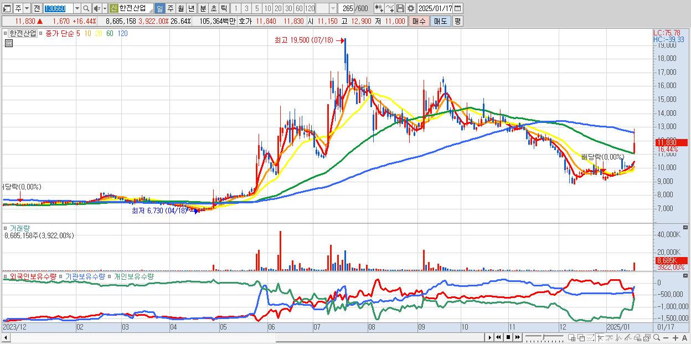Choose interval 3 button
Screen dimensions: 691x344
246,8
